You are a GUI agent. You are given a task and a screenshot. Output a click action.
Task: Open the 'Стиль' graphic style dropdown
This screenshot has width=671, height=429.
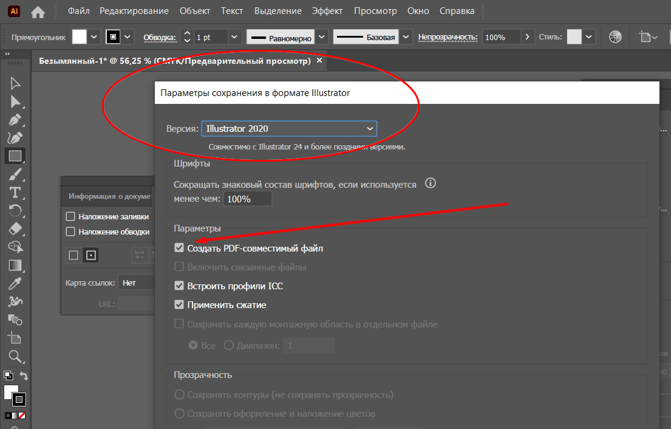tap(589, 37)
